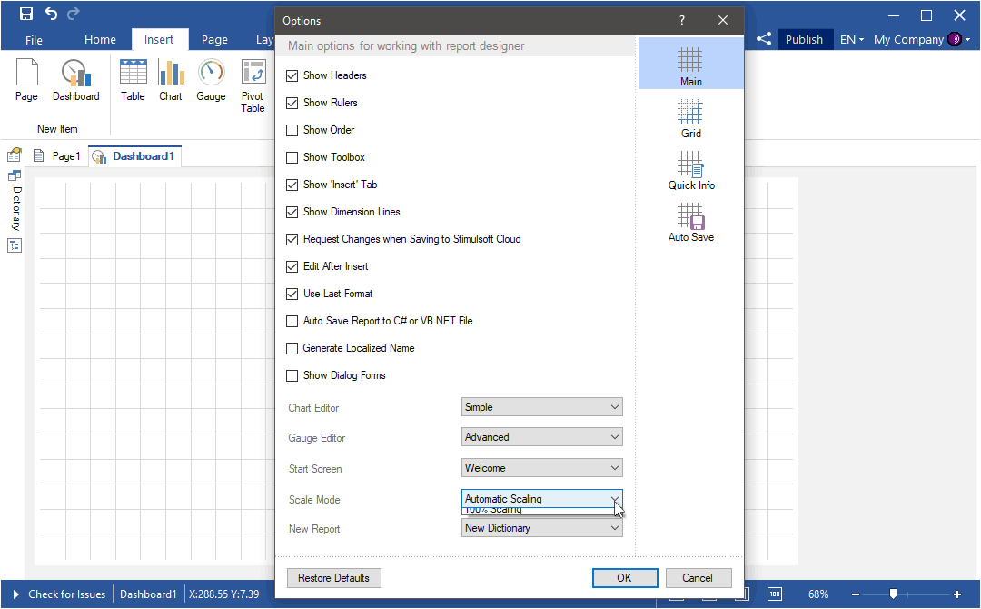981x609 pixels.
Task: Open the EN language dropdown
Action: click(x=851, y=39)
